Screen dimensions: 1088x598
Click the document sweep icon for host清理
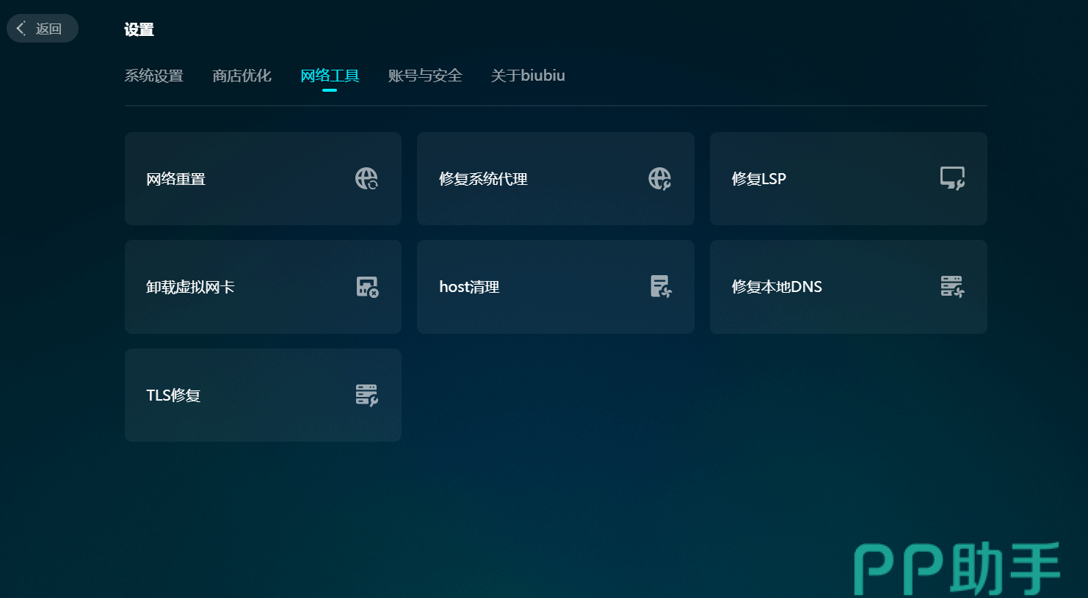pos(661,287)
